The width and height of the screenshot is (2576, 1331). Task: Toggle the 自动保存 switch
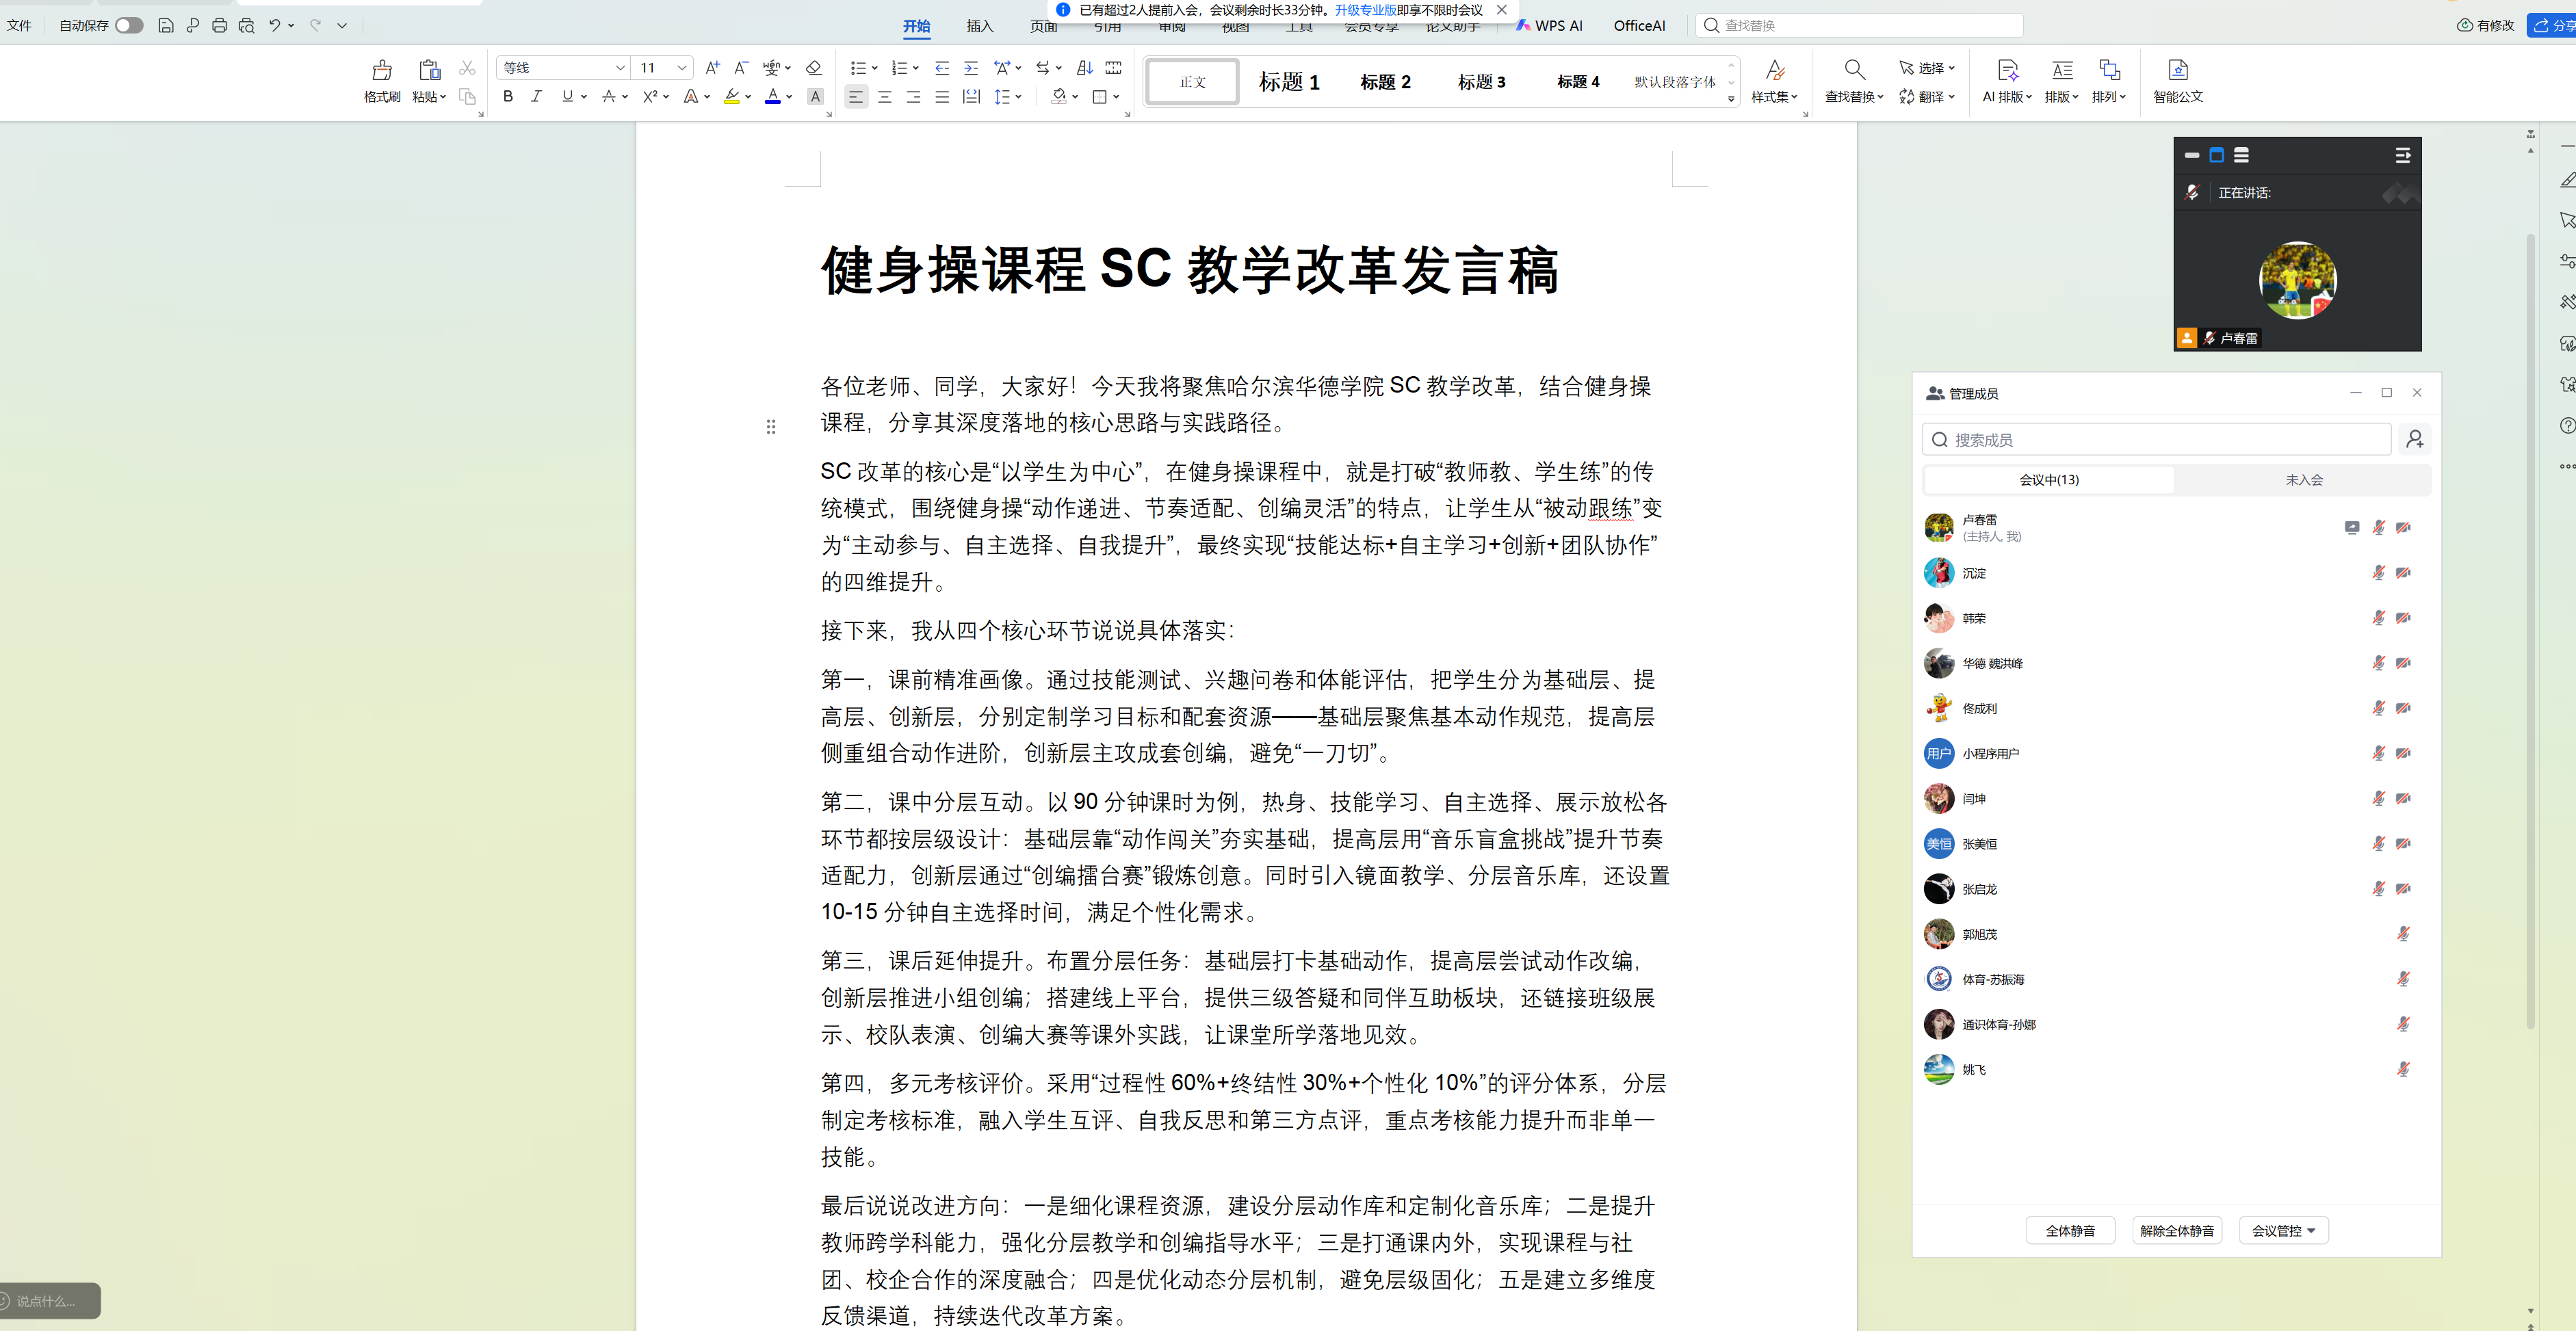(129, 26)
